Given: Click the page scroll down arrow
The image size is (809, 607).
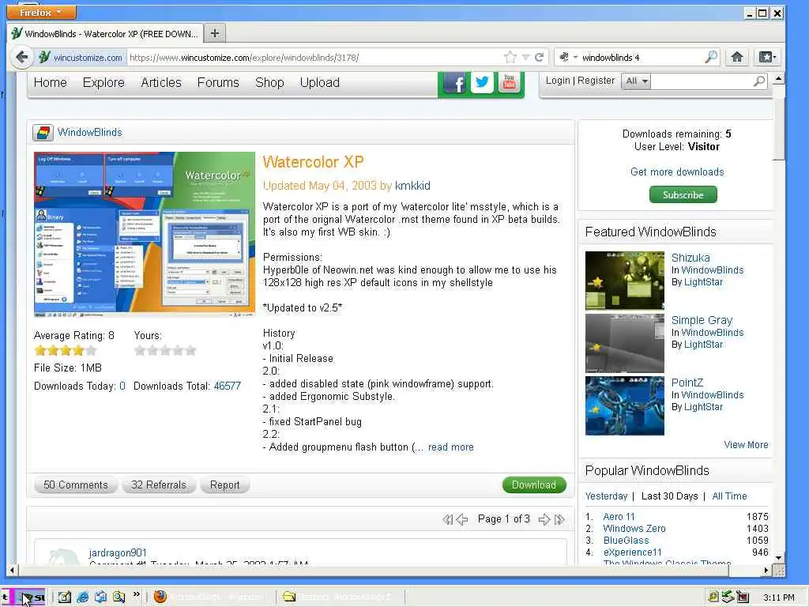Looking at the screenshot, I should pos(778,558).
